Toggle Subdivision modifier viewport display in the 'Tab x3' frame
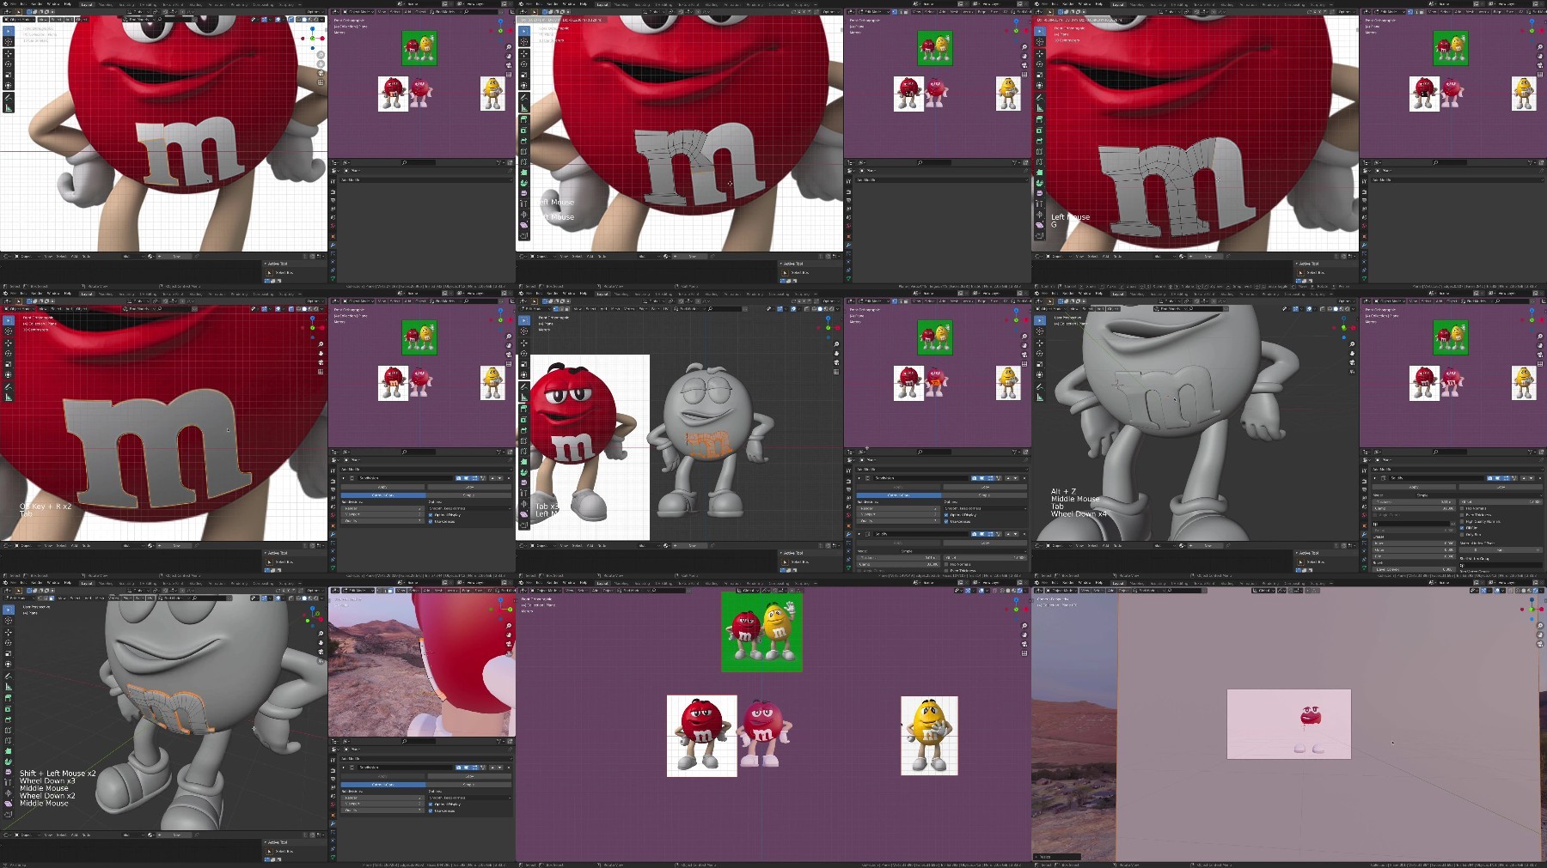This screenshot has height=868, width=1547. click(x=981, y=478)
